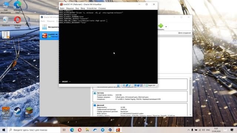Open the Ввод menu in the VM window
Viewport: 237px width, 133px height.
point(83,8)
